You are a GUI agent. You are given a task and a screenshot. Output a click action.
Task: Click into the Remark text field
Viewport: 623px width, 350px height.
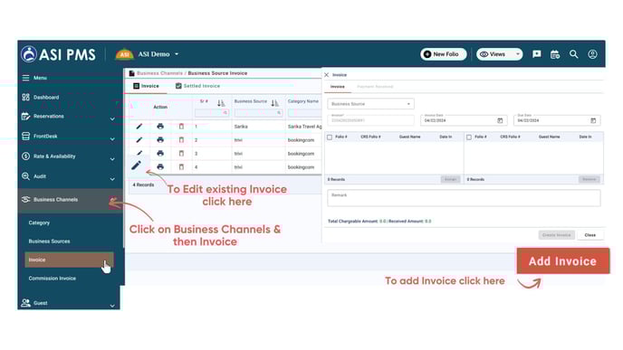464,198
